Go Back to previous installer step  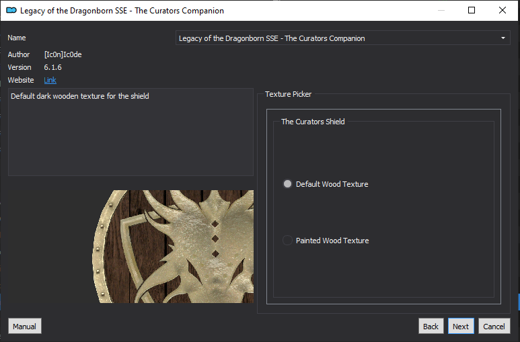click(x=431, y=327)
